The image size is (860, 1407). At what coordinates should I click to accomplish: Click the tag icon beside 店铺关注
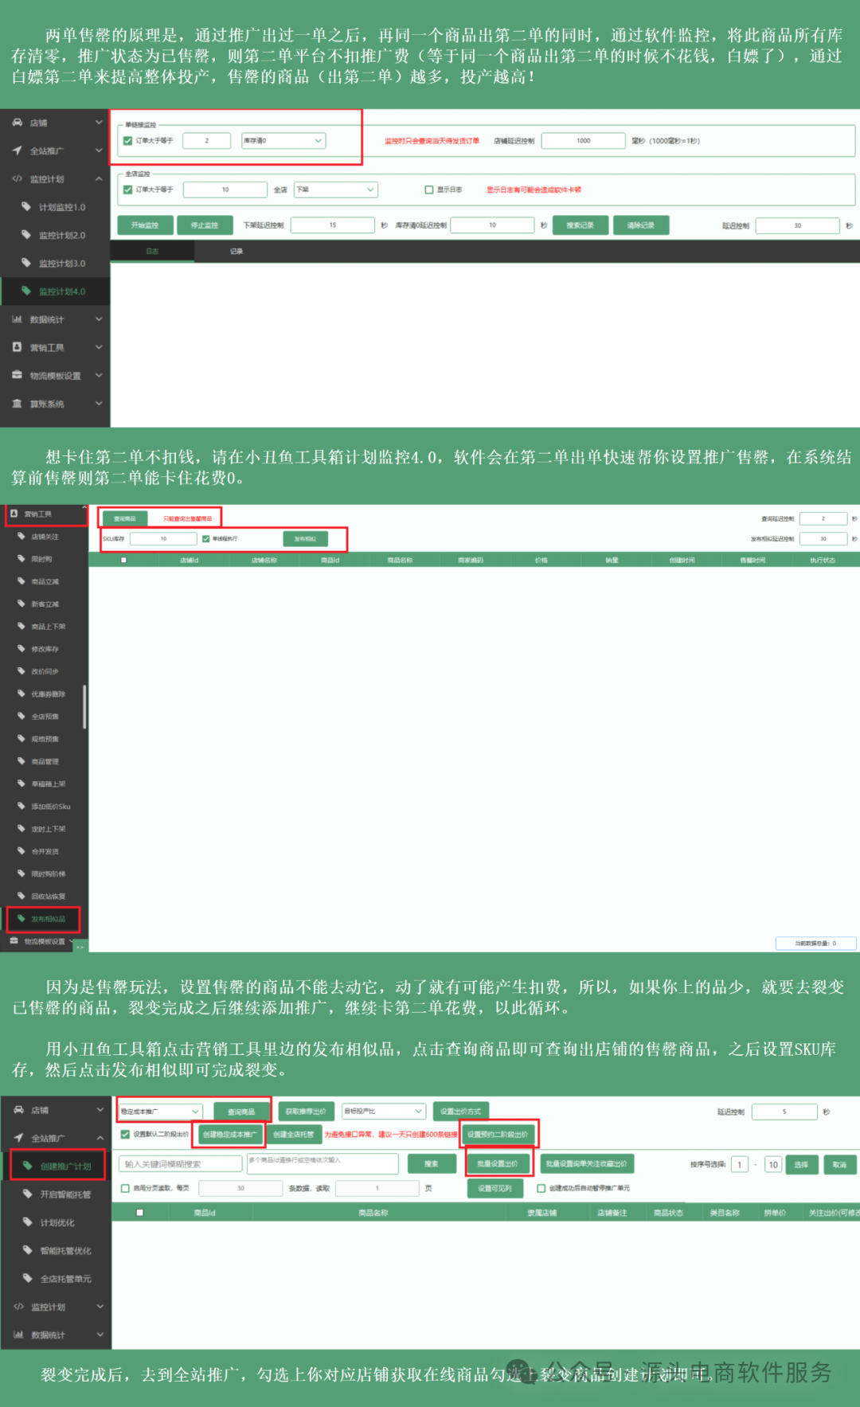(21, 537)
